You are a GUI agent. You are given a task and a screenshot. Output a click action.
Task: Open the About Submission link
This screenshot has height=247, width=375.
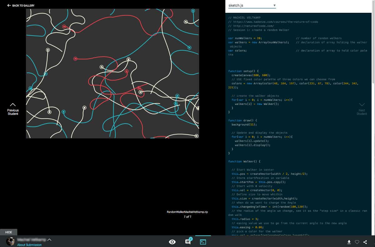point(29,245)
